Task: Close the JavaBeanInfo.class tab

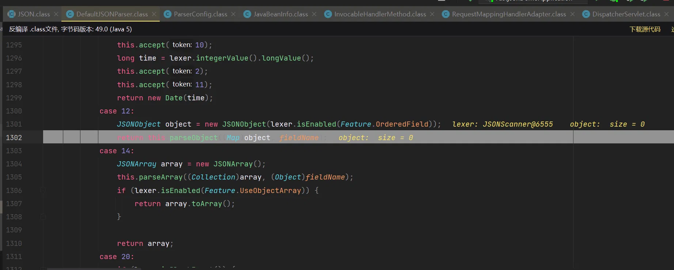Action: [x=314, y=14]
